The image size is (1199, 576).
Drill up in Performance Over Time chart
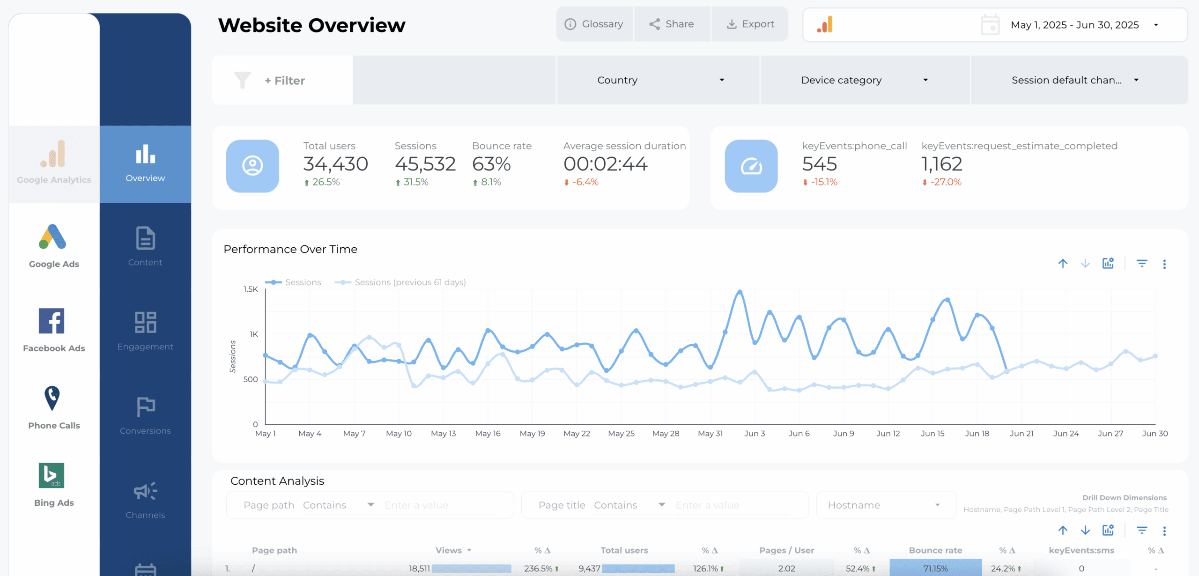(1063, 264)
